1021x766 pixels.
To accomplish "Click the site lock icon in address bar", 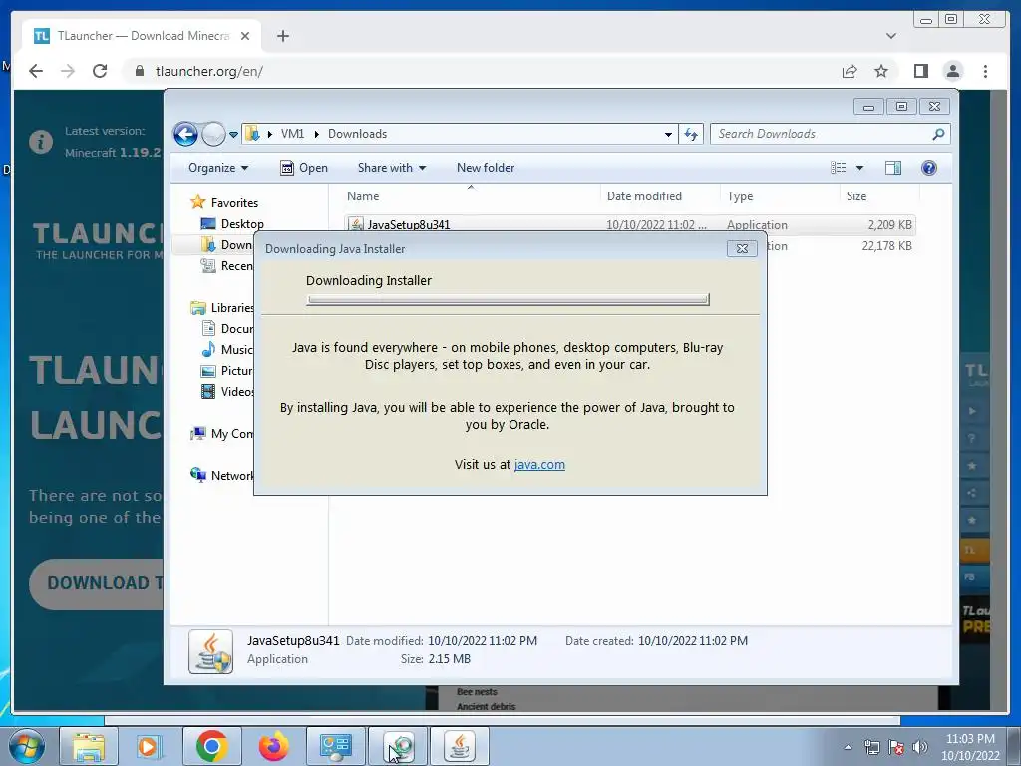I will pos(139,71).
